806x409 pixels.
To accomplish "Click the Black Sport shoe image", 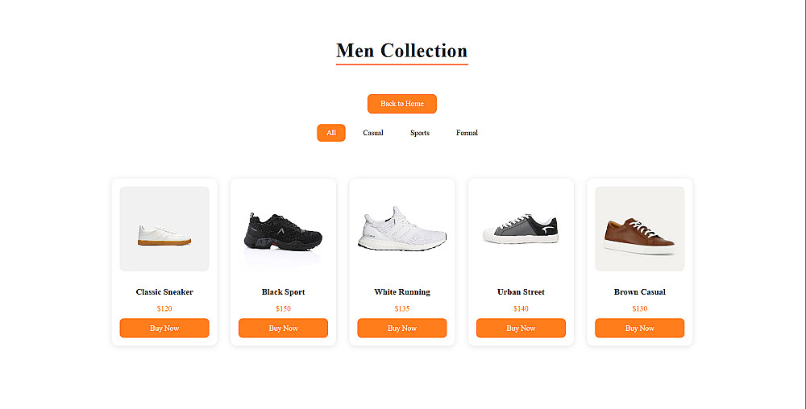I will click(x=283, y=229).
